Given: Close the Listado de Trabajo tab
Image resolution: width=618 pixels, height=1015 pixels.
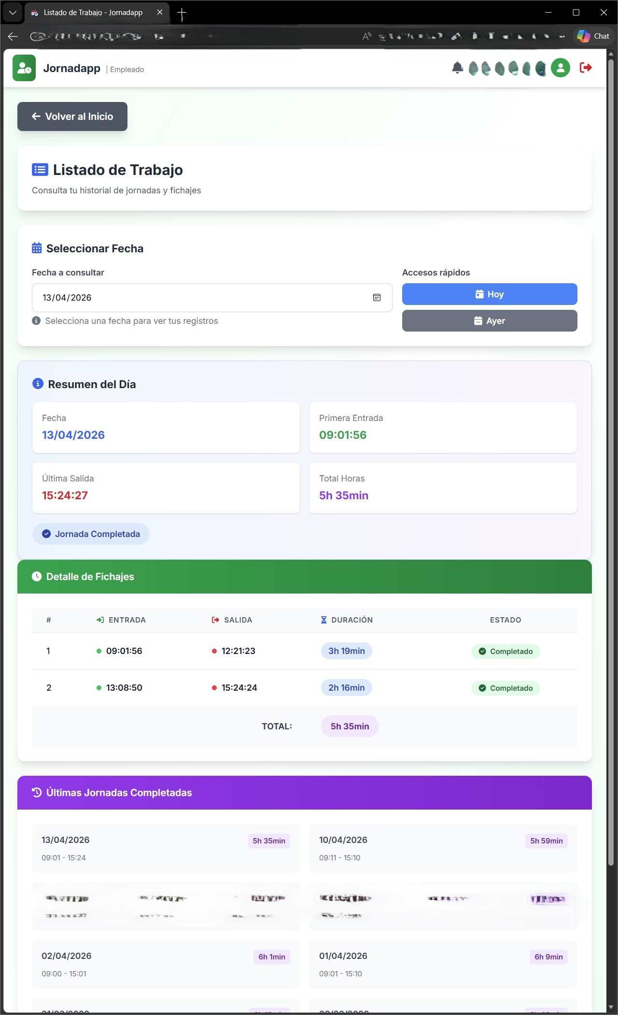Looking at the screenshot, I should point(160,13).
